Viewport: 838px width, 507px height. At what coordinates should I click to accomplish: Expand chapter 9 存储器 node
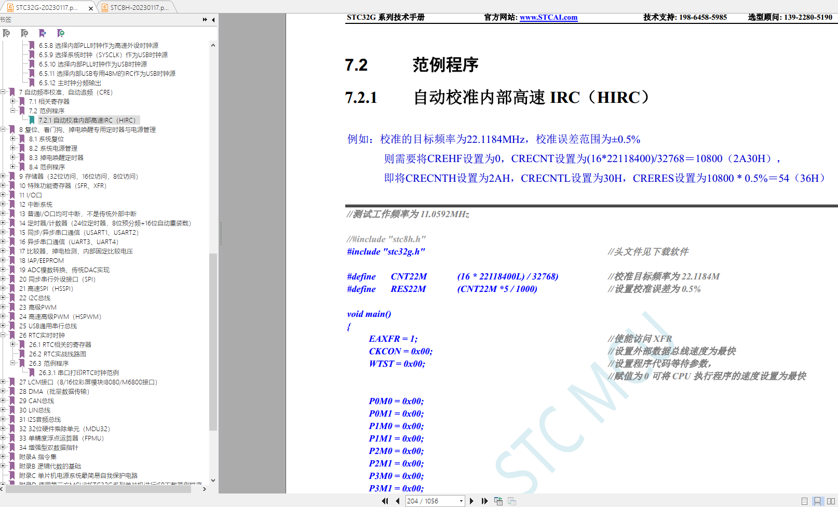(3, 176)
